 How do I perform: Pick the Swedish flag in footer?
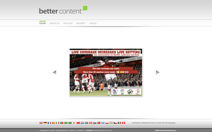point(87,123)
